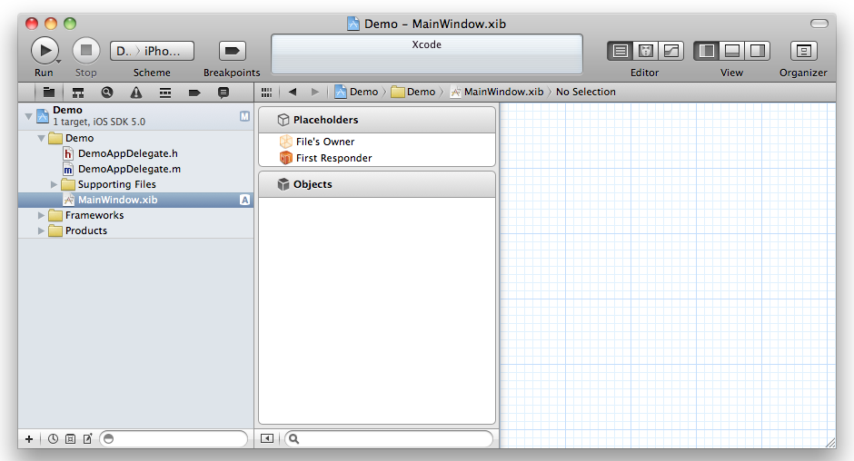Click the Stop button in the toolbar

pyautogui.click(x=86, y=51)
